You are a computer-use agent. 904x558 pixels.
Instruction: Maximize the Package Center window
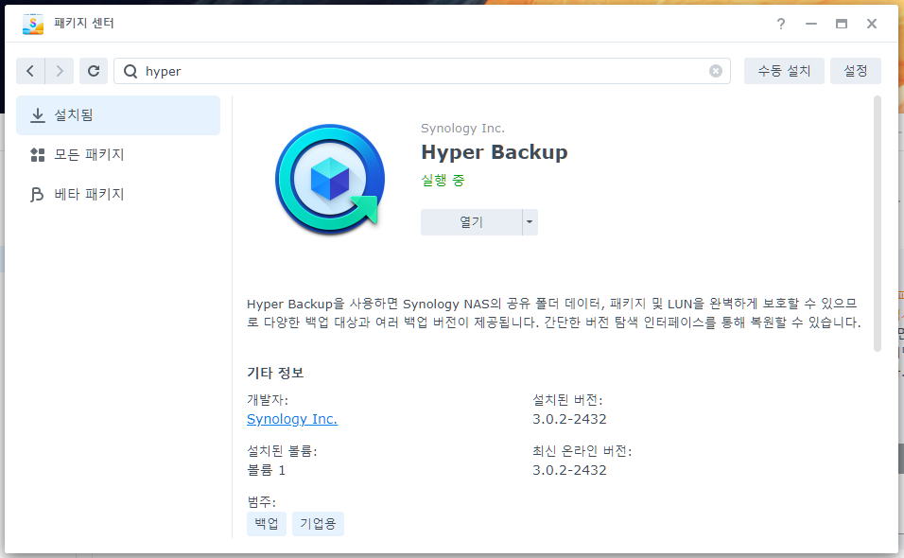coord(842,24)
